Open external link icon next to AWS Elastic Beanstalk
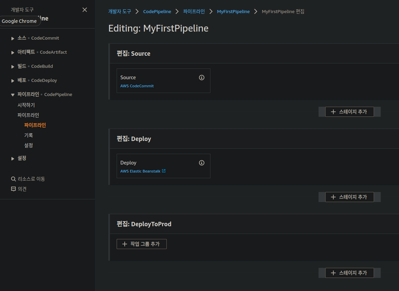399x291 pixels. (x=164, y=171)
